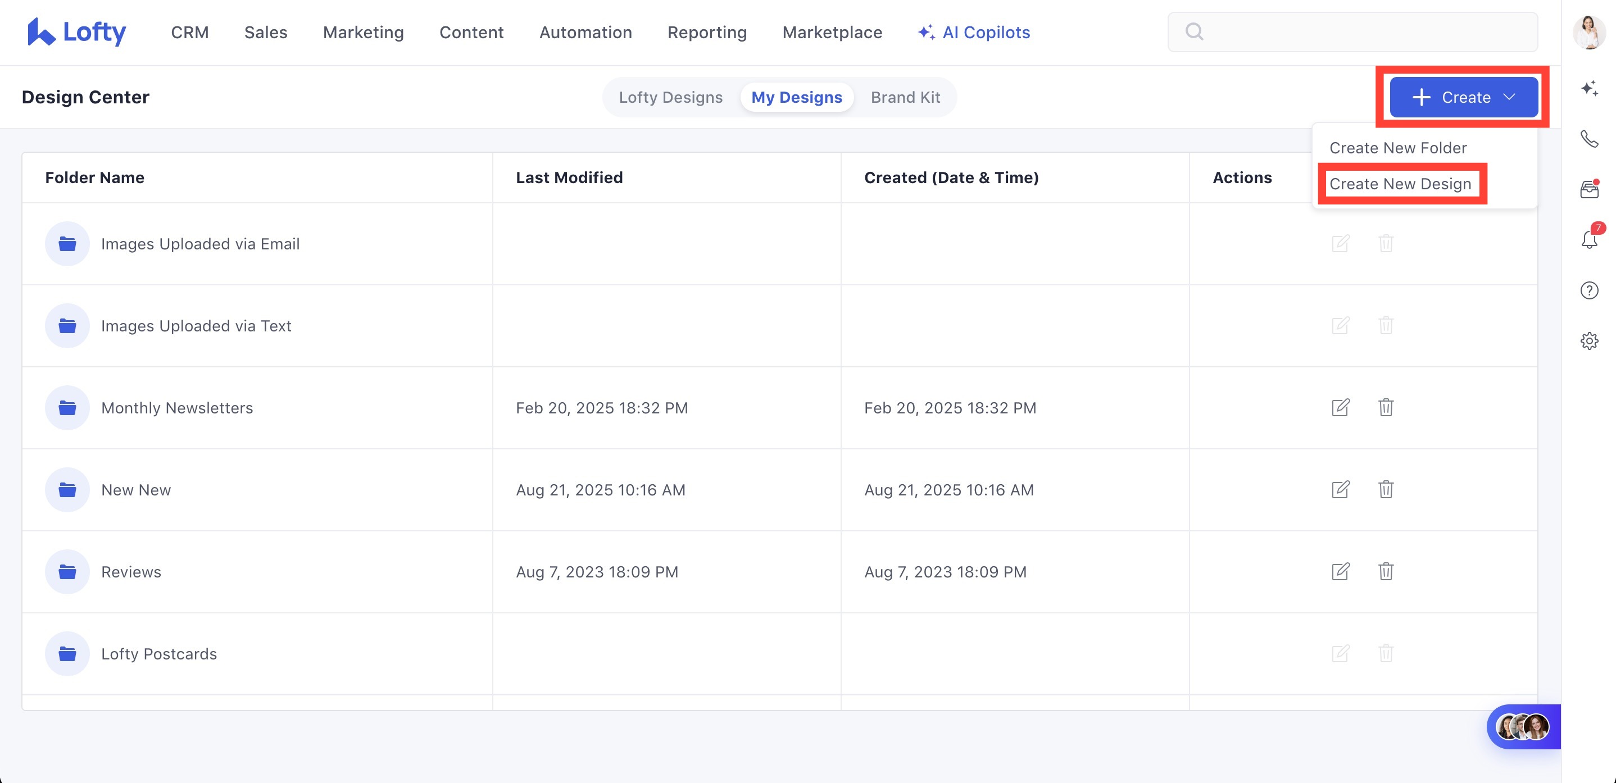
Task: Open the help question mark icon
Action: point(1589,290)
